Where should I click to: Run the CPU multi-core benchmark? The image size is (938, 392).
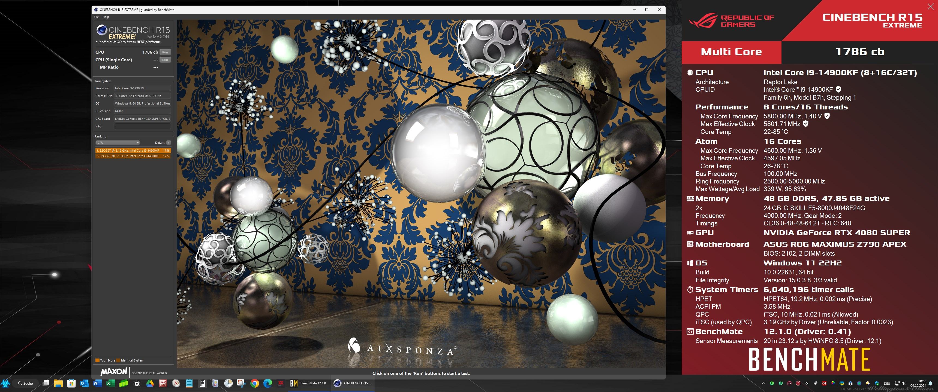[x=165, y=52]
